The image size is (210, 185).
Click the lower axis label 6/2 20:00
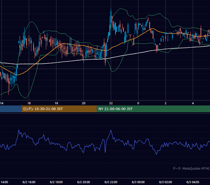(84, 182)
